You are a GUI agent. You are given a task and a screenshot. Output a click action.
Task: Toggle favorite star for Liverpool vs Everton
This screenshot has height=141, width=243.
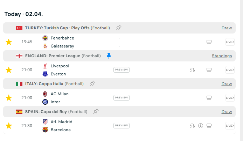tap(9, 70)
